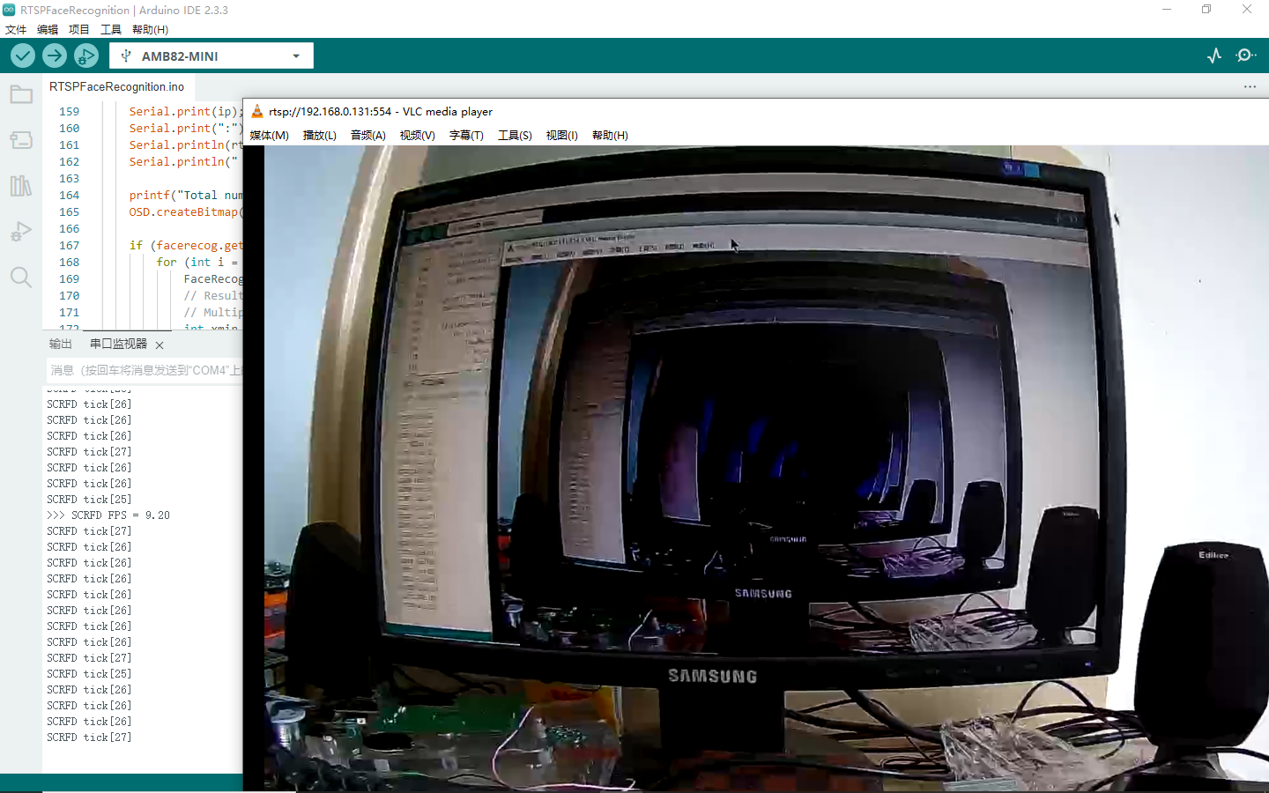Screen dimensions: 1269x793
Task: Open Arduino 文件 menu
Action: click(16, 30)
